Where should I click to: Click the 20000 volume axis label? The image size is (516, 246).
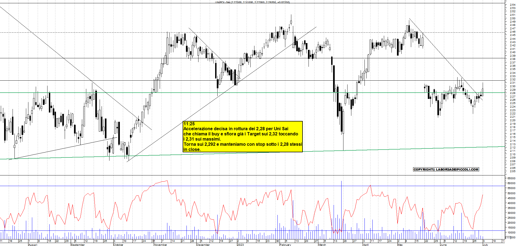511,223
